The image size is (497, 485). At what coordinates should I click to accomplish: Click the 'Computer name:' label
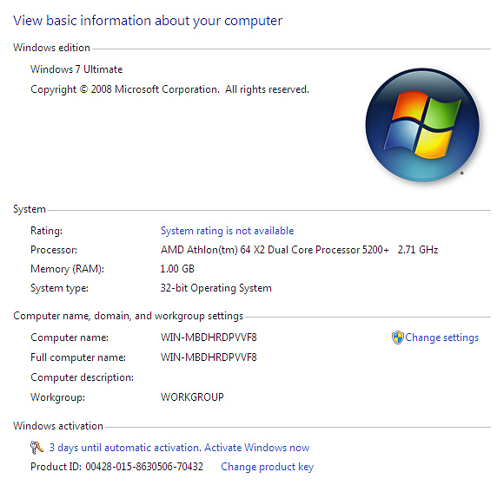[x=70, y=338]
